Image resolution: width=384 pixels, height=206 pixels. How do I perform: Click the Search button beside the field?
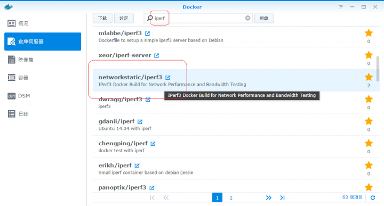[x=264, y=18]
